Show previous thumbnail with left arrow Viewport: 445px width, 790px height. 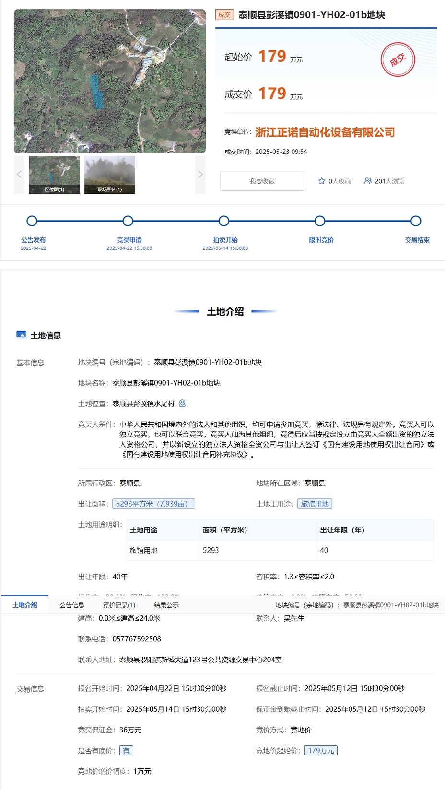pos(19,175)
